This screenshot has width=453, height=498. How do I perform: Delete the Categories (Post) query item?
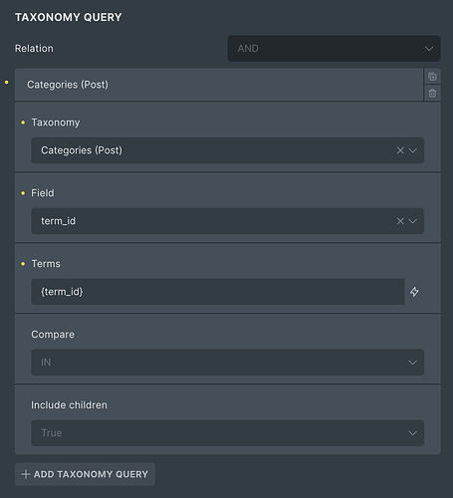[x=432, y=94]
